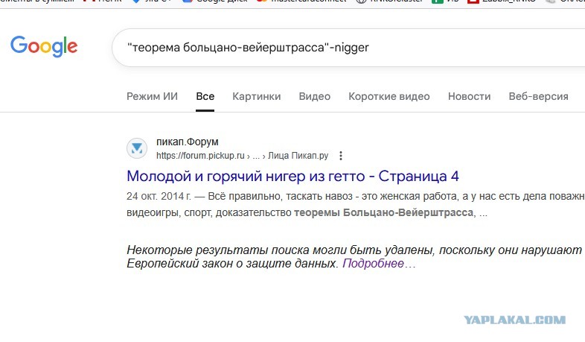
Task: Click the Подробнее link
Action: point(373,263)
